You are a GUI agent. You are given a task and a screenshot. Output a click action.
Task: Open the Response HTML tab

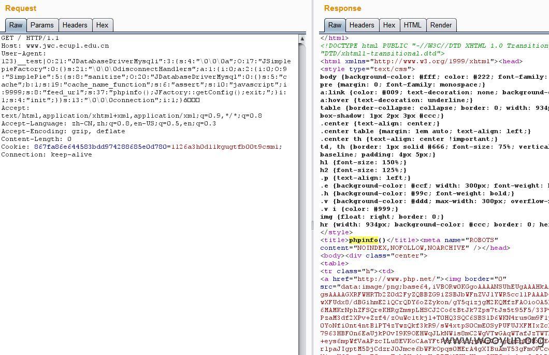click(x=412, y=25)
